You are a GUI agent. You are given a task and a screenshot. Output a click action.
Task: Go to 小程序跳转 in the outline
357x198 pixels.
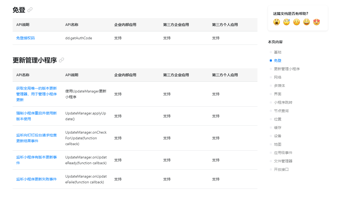tap(283, 102)
